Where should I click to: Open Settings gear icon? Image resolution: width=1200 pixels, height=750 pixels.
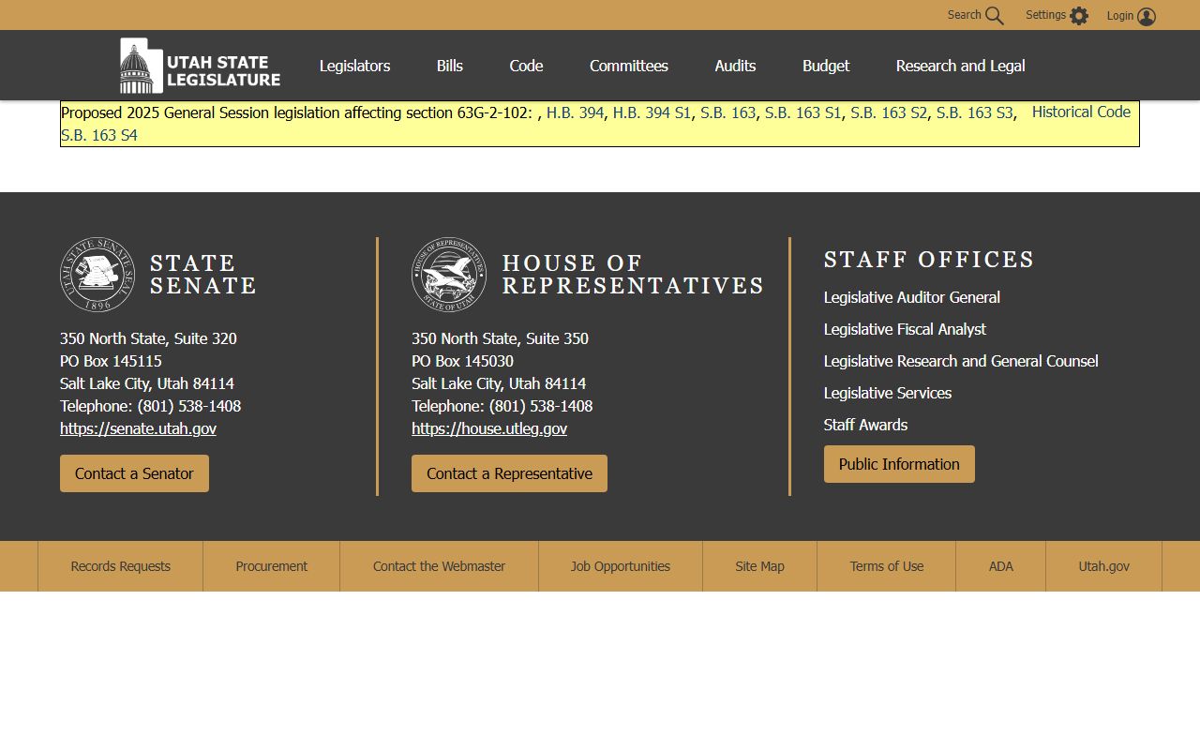tap(1079, 16)
